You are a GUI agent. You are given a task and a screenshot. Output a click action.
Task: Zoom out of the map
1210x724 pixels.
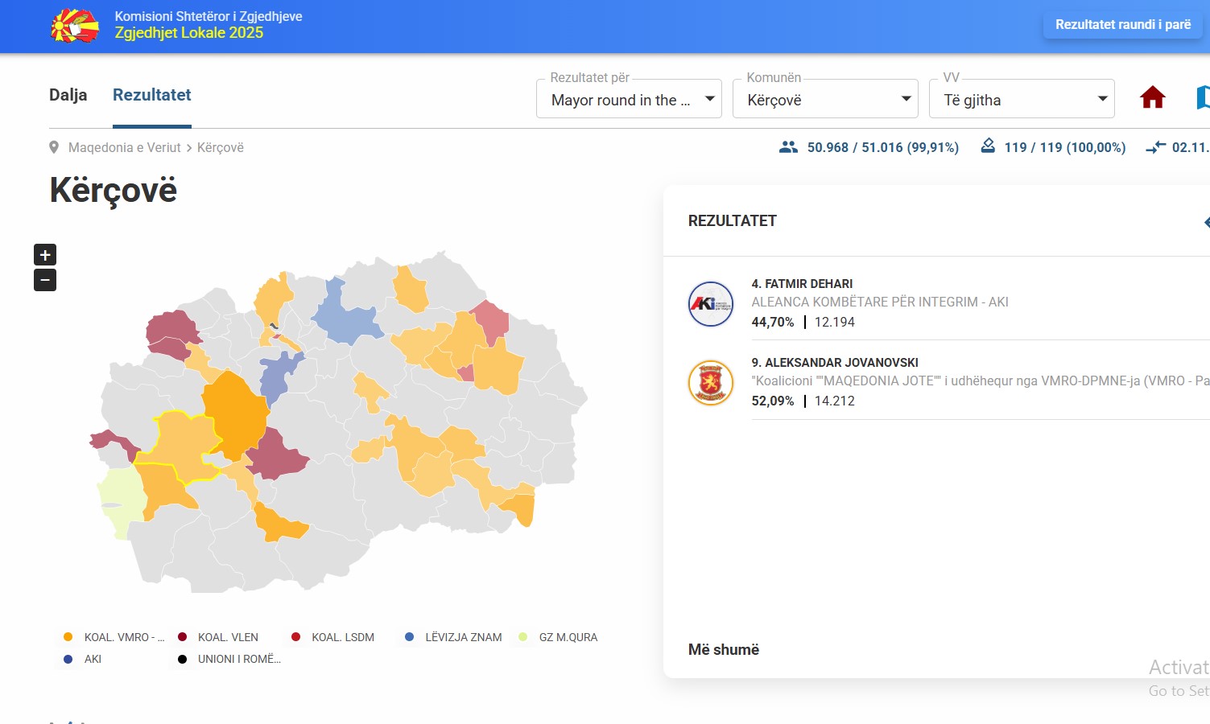tap(45, 281)
